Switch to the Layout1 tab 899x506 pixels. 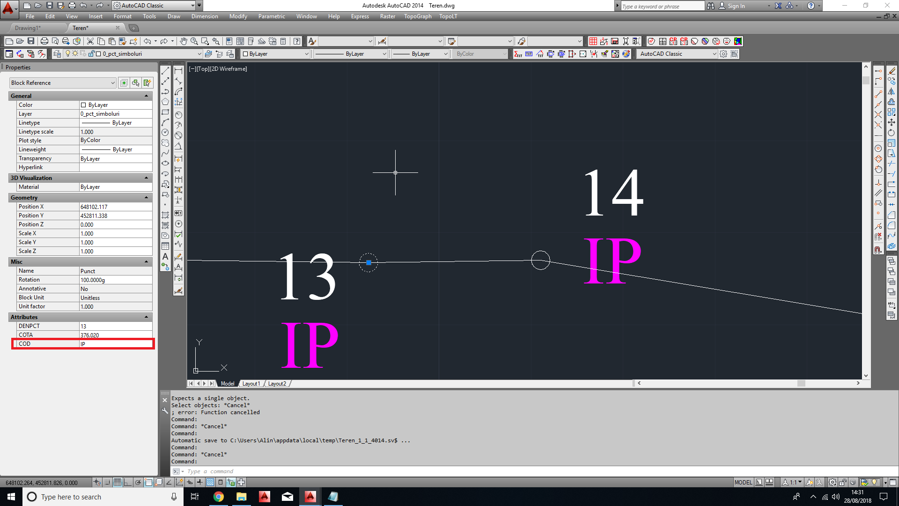coord(251,383)
